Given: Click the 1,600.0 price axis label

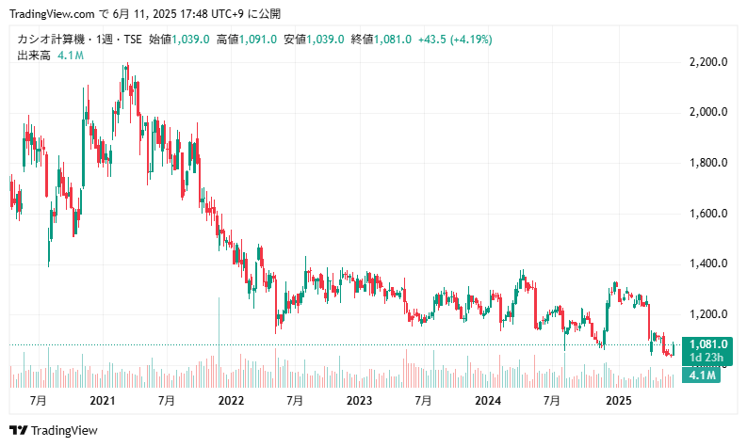Looking at the screenshot, I should tap(708, 214).
